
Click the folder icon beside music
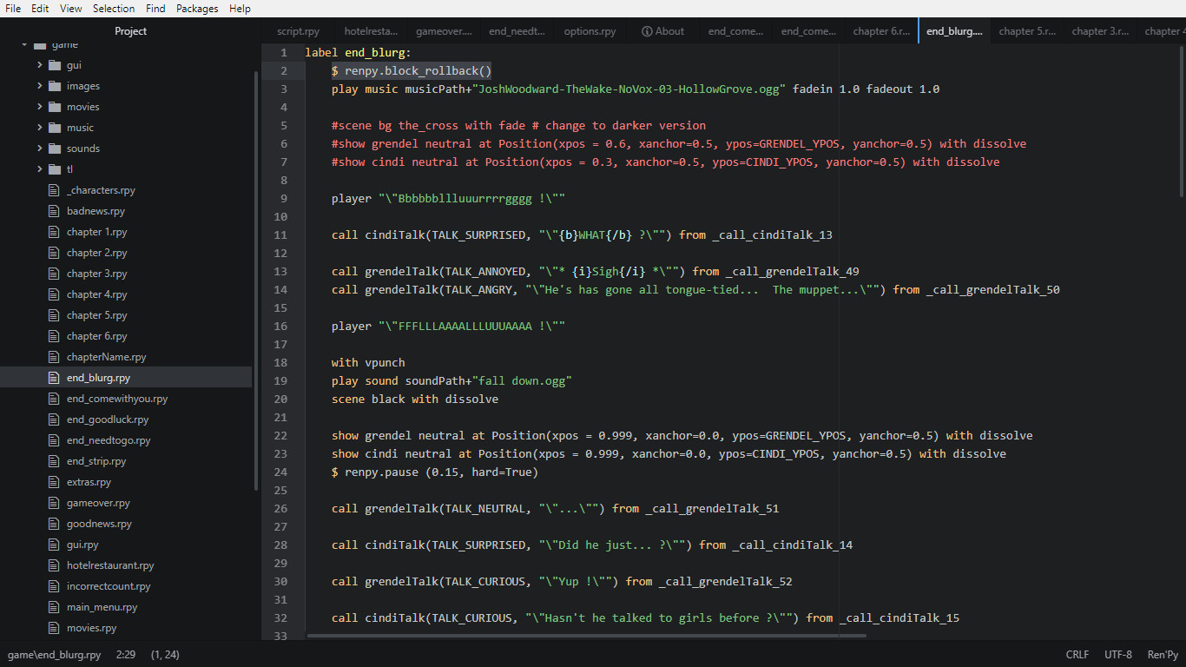pos(53,127)
